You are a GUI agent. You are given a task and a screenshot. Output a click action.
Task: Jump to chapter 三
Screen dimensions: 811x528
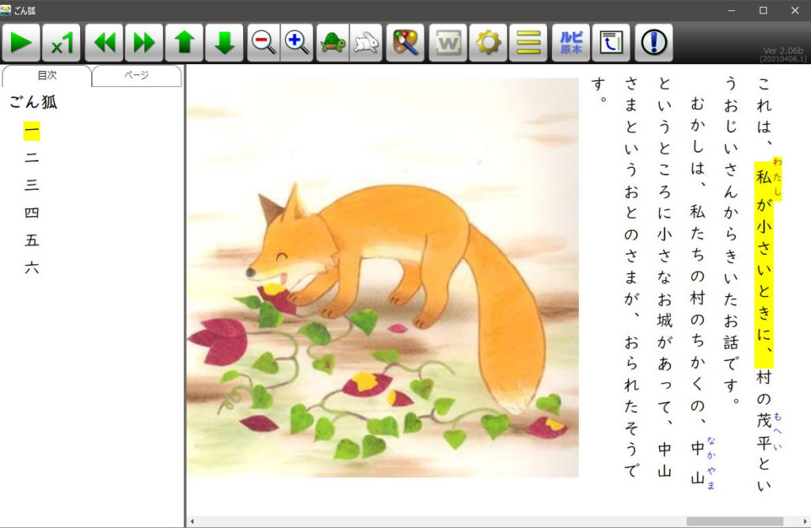tap(32, 185)
